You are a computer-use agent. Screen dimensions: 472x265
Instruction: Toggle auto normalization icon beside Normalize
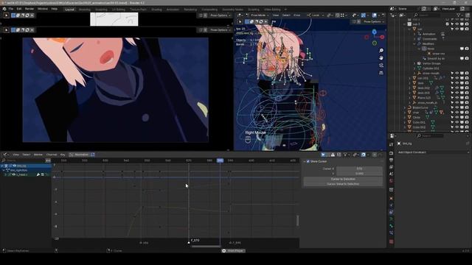93,155
